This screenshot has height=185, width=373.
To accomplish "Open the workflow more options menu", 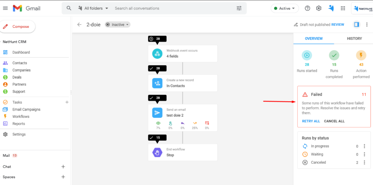I will pyautogui.click(x=367, y=25).
